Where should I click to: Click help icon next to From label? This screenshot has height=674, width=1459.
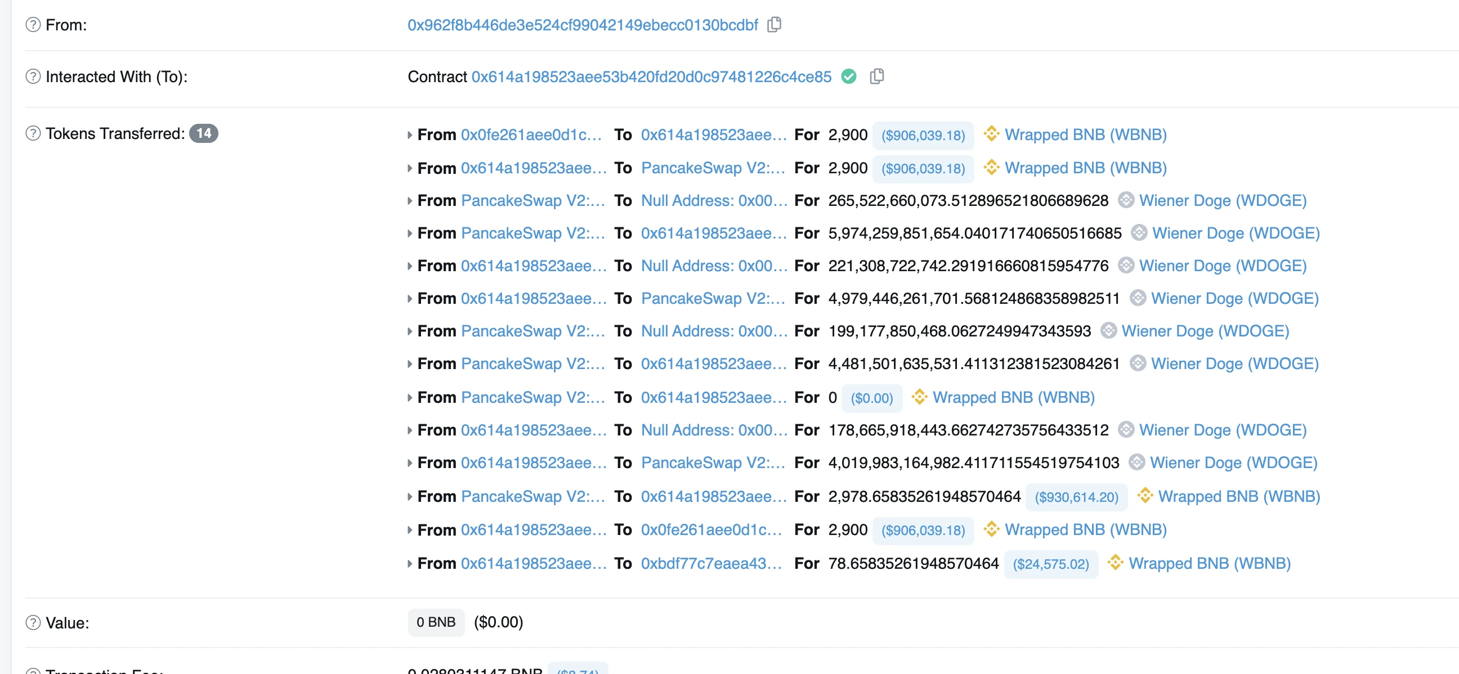[x=33, y=25]
